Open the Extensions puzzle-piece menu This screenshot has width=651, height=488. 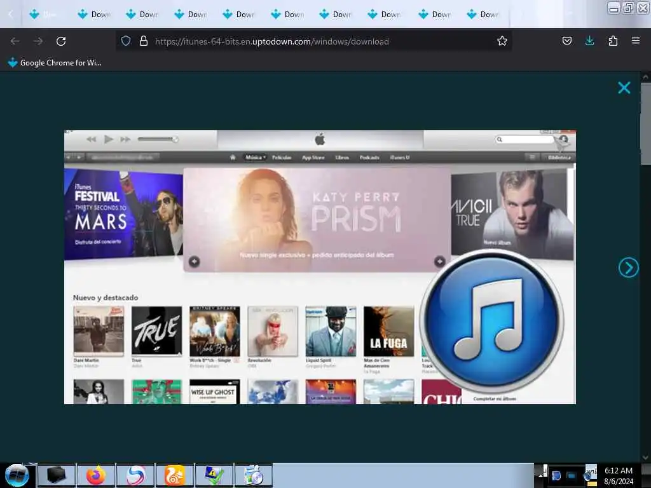point(613,41)
